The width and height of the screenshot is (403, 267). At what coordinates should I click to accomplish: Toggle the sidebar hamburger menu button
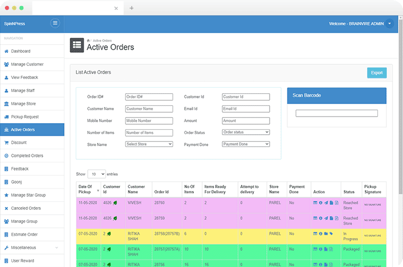point(55,23)
